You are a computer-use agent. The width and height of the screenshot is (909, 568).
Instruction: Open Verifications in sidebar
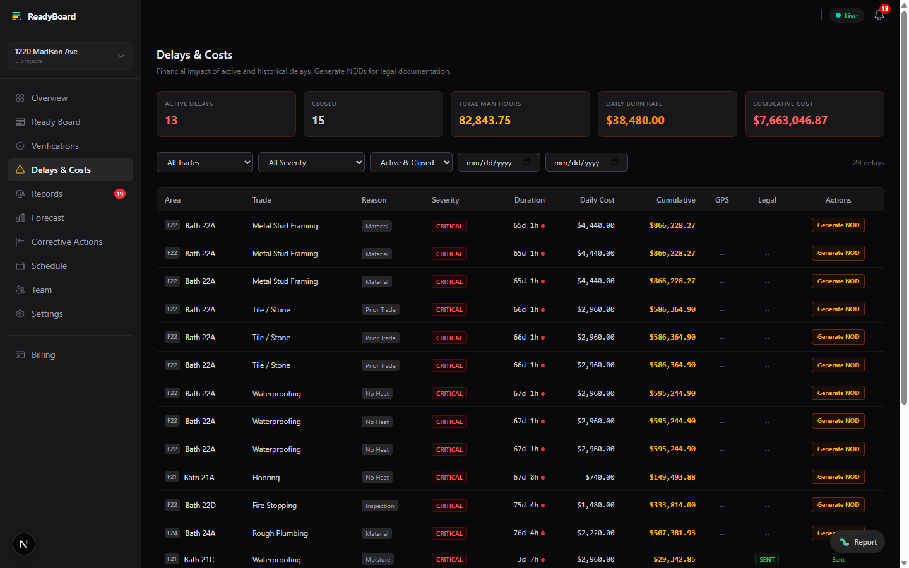point(70,146)
